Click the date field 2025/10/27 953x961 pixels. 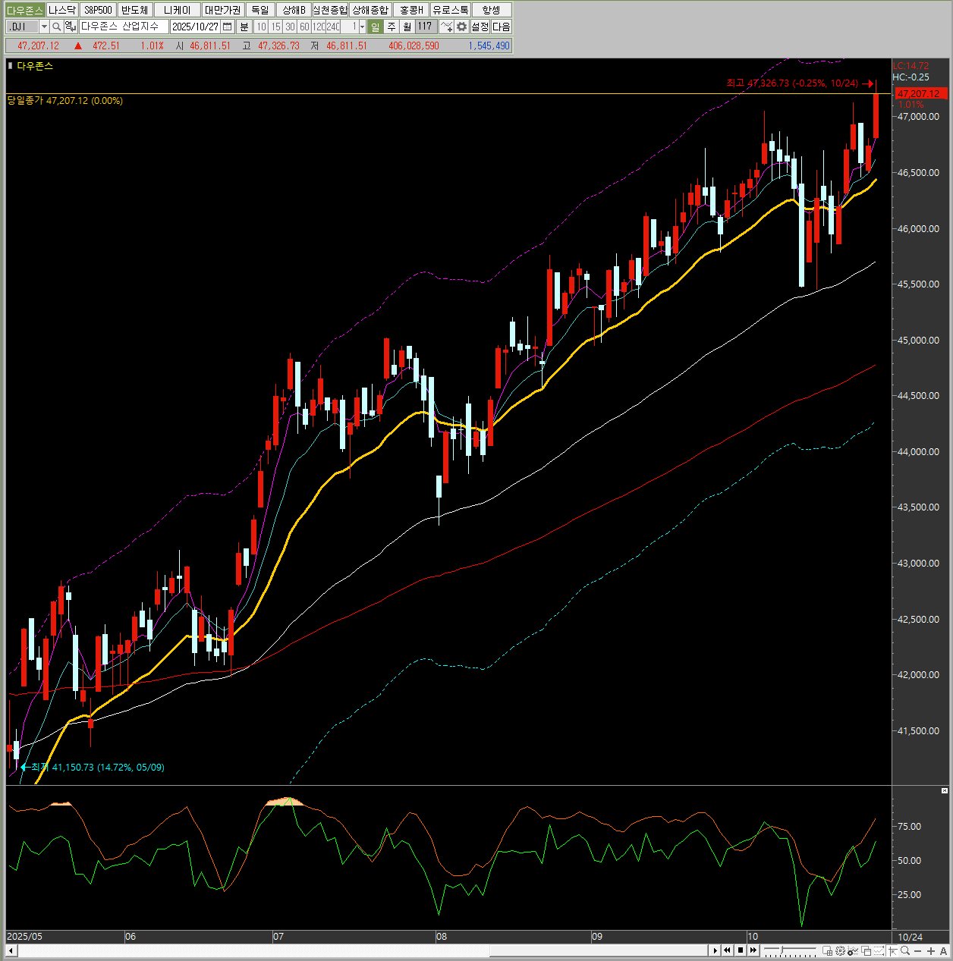click(x=195, y=27)
